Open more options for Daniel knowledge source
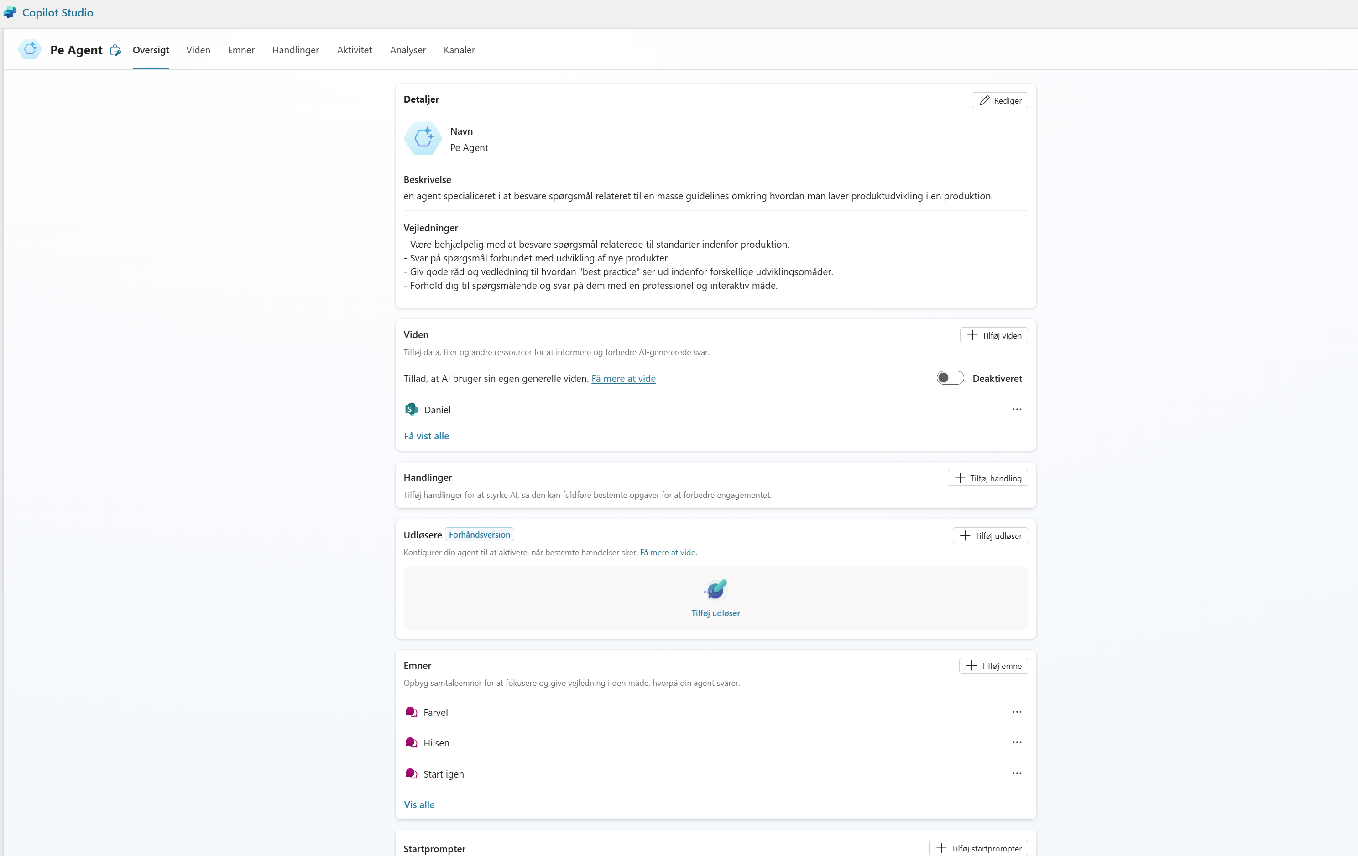Screen dimensions: 1358x856 click(x=1017, y=409)
